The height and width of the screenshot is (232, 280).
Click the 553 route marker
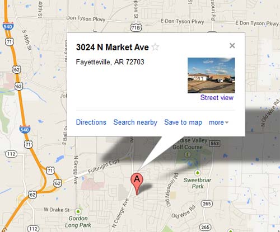[x=214, y=144]
